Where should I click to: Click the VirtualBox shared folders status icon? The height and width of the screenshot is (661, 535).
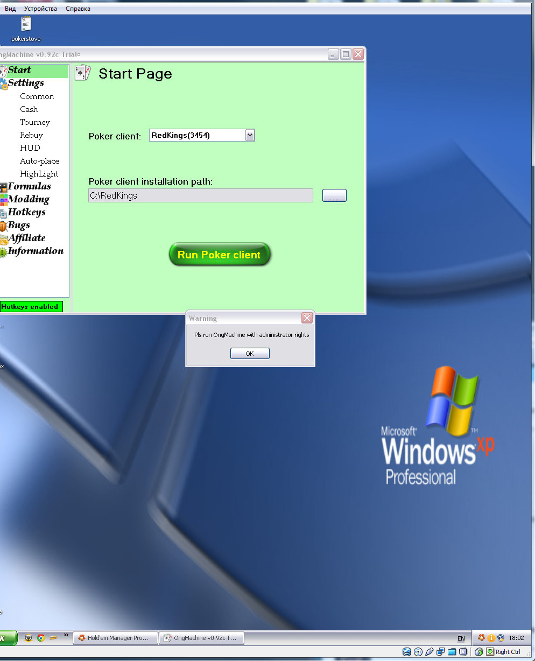click(x=452, y=652)
